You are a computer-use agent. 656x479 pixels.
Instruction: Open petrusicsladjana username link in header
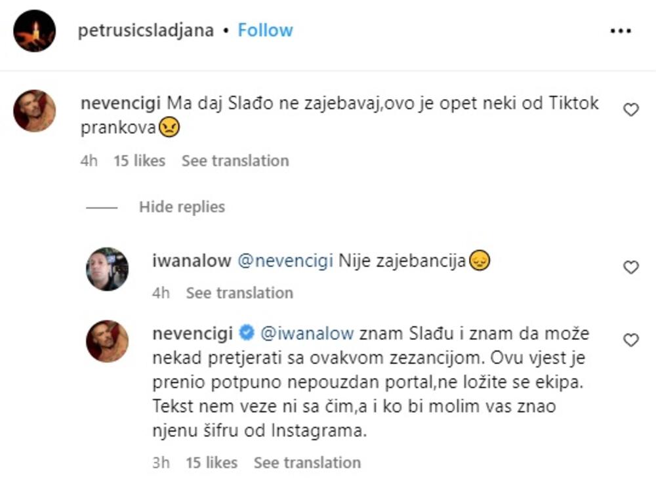point(146,30)
